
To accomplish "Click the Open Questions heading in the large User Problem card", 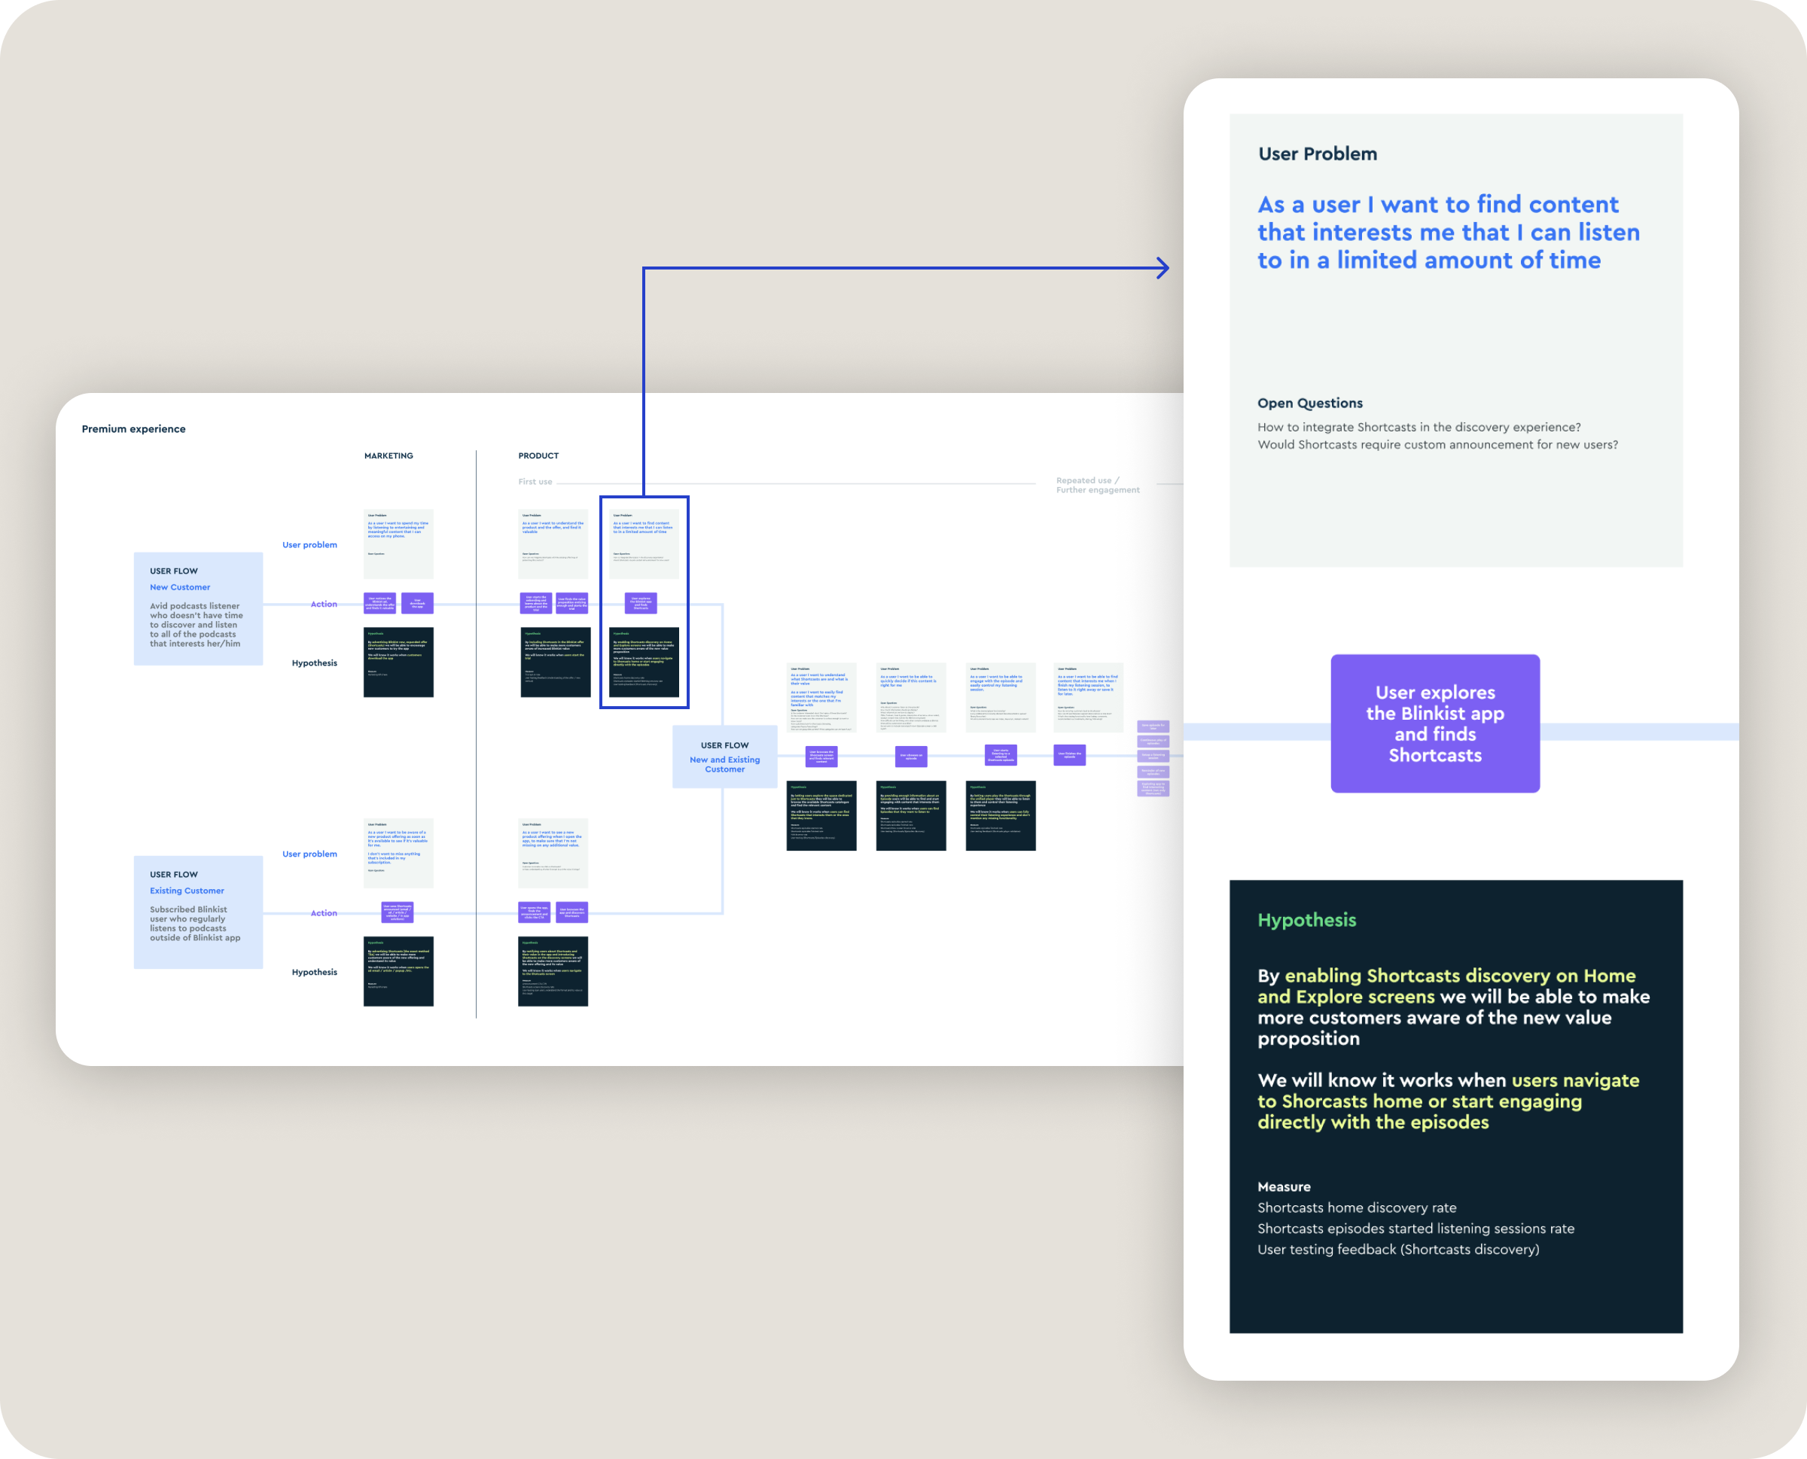I will 1309,404.
